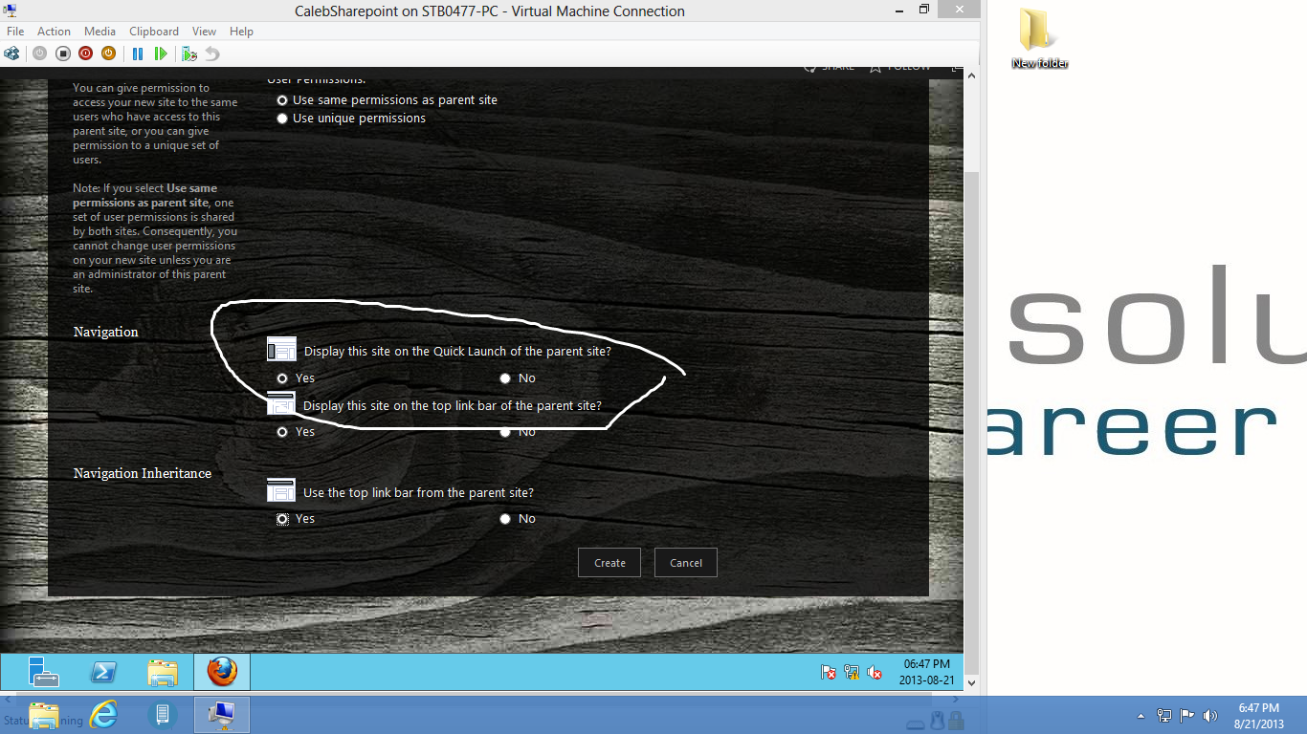Open the host Action Center flag icon
The height and width of the screenshot is (734, 1307).
[x=1187, y=715]
